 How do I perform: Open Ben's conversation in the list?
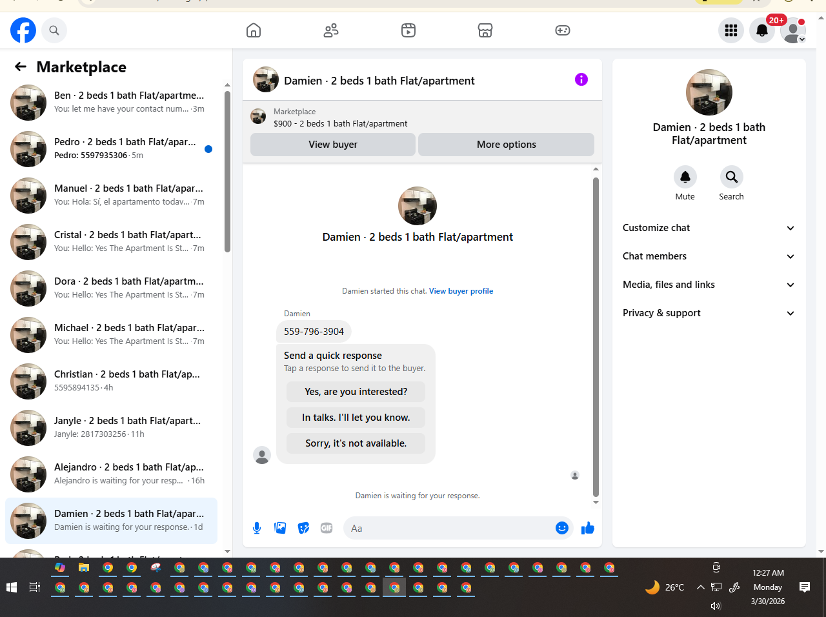[112, 103]
